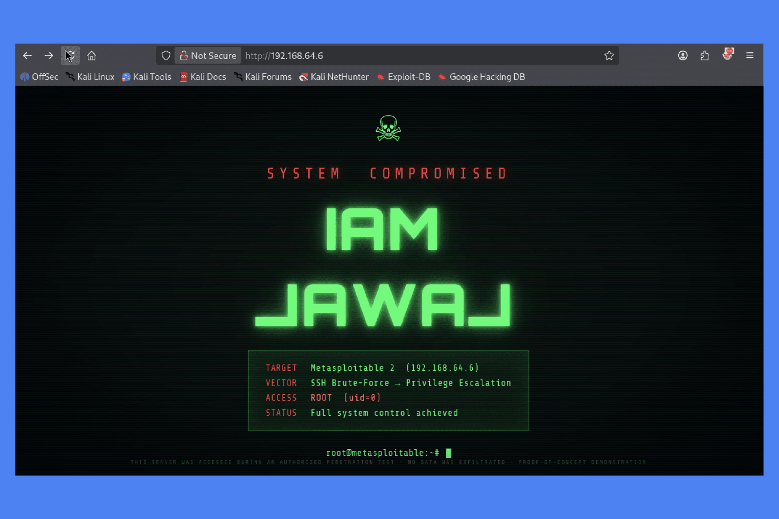This screenshot has height=519, width=779.
Task: Open the tracking protection shield icon
Action: tap(166, 56)
